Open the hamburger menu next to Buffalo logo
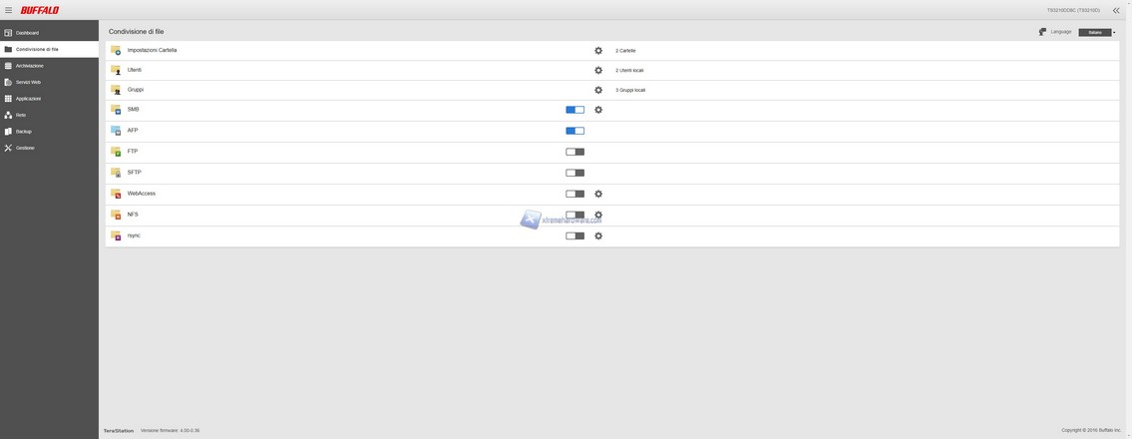This screenshot has height=439, width=1132. pos(8,10)
